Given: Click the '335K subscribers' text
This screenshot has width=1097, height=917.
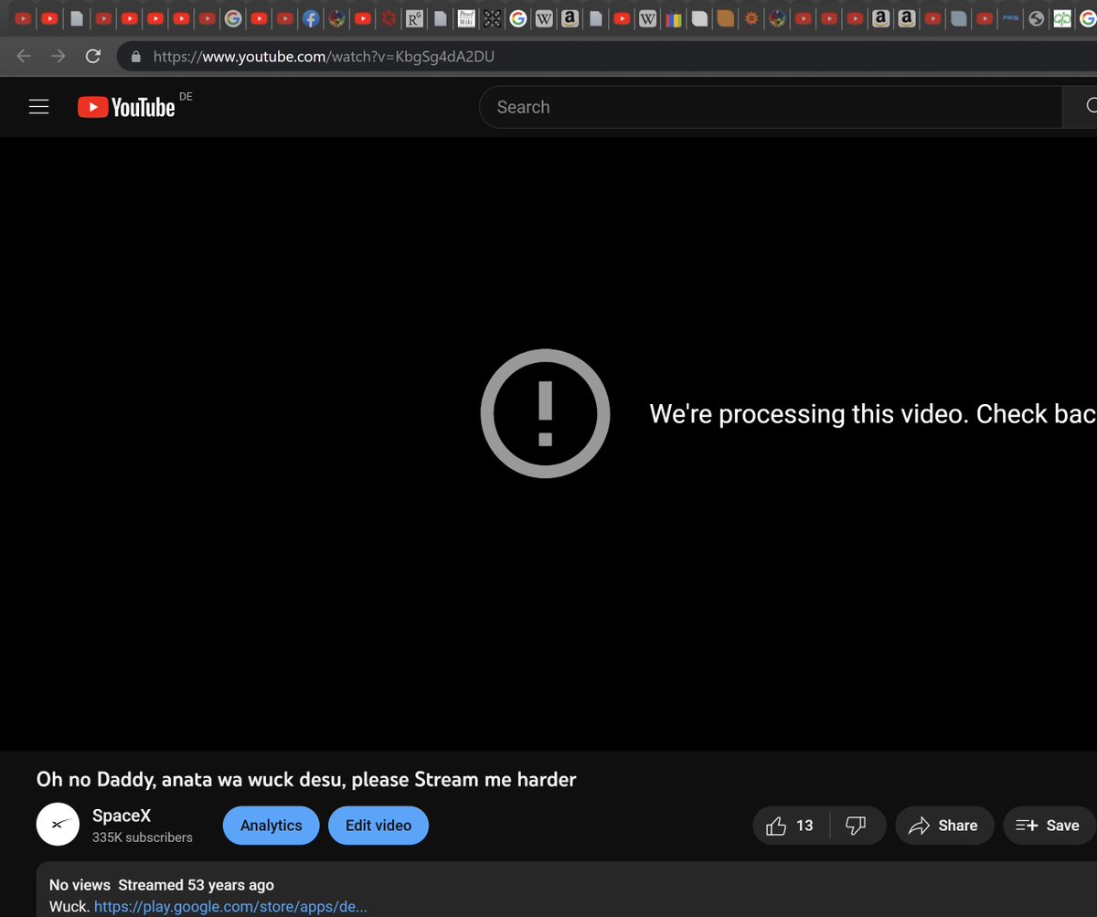Looking at the screenshot, I should (143, 837).
